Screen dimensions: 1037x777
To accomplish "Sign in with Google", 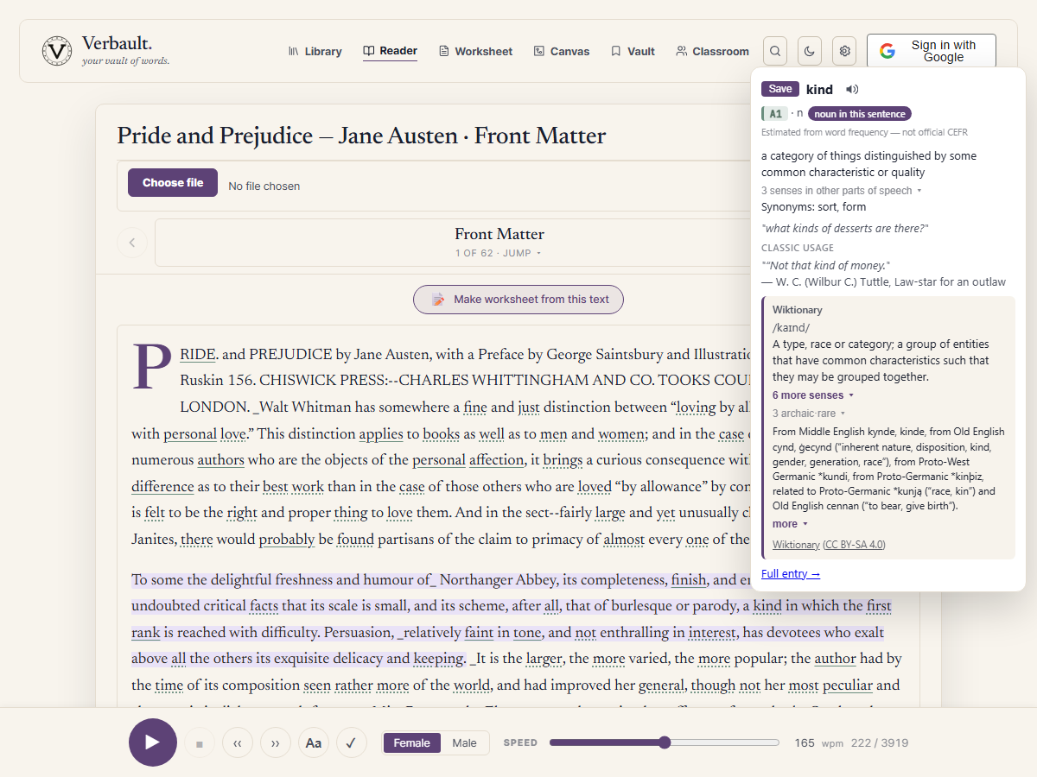I will click(x=932, y=51).
